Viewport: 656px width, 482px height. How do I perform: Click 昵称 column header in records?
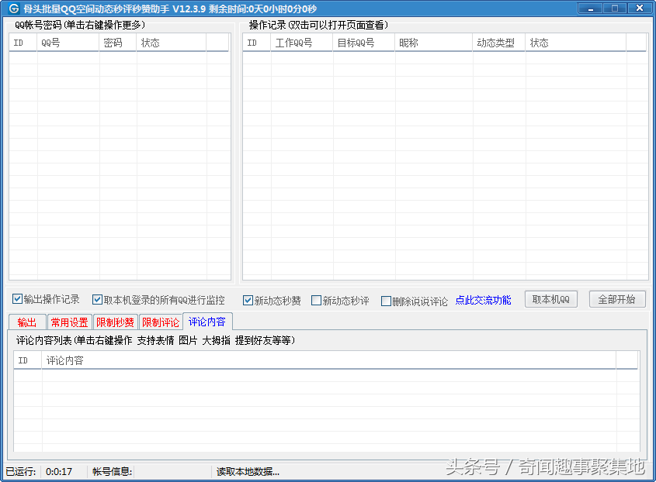coord(433,43)
